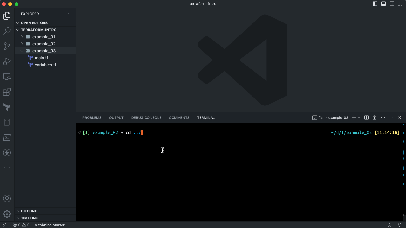Collapse the OPEN EDITORS section
The width and height of the screenshot is (406, 228).
coord(18,22)
